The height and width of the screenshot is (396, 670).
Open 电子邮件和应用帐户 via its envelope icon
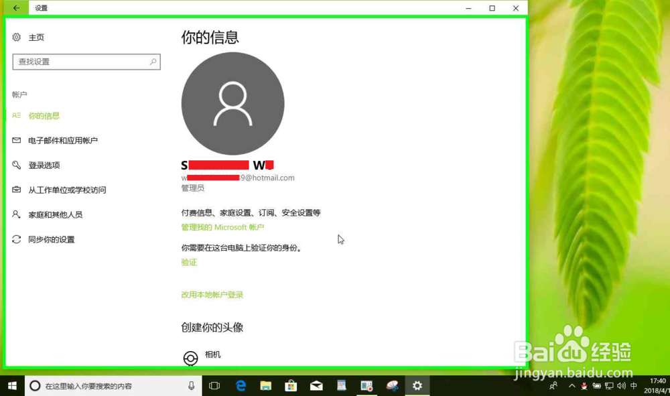pos(16,140)
